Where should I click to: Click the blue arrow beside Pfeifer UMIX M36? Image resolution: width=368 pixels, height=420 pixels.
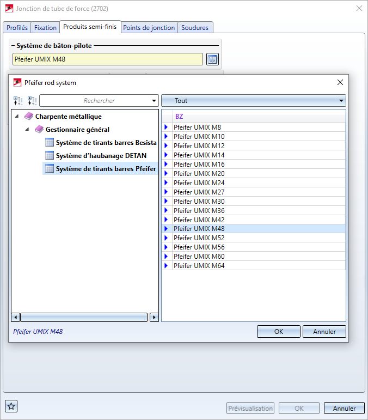tap(166, 210)
